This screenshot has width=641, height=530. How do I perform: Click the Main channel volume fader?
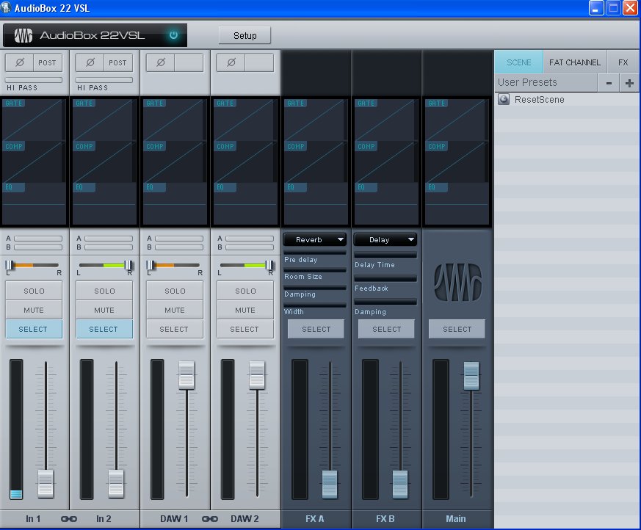(x=471, y=375)
